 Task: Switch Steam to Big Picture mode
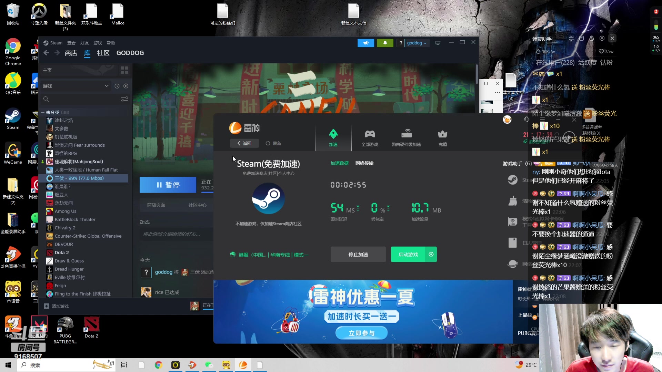(438, 43)
